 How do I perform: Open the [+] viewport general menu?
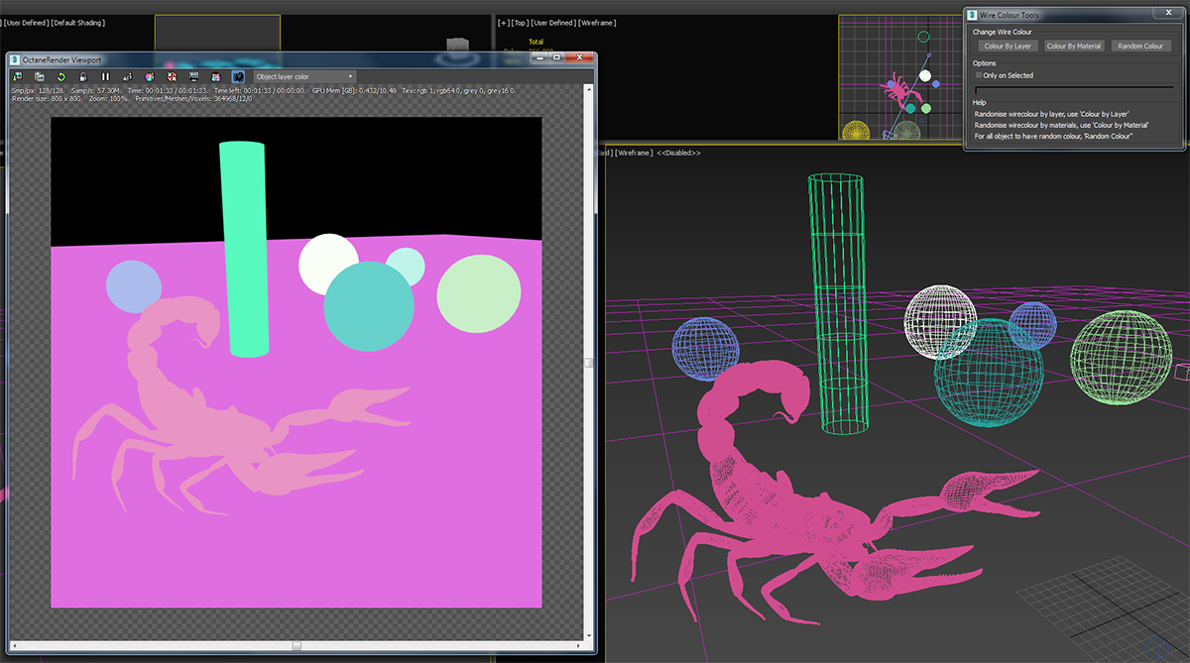[504, 23]
